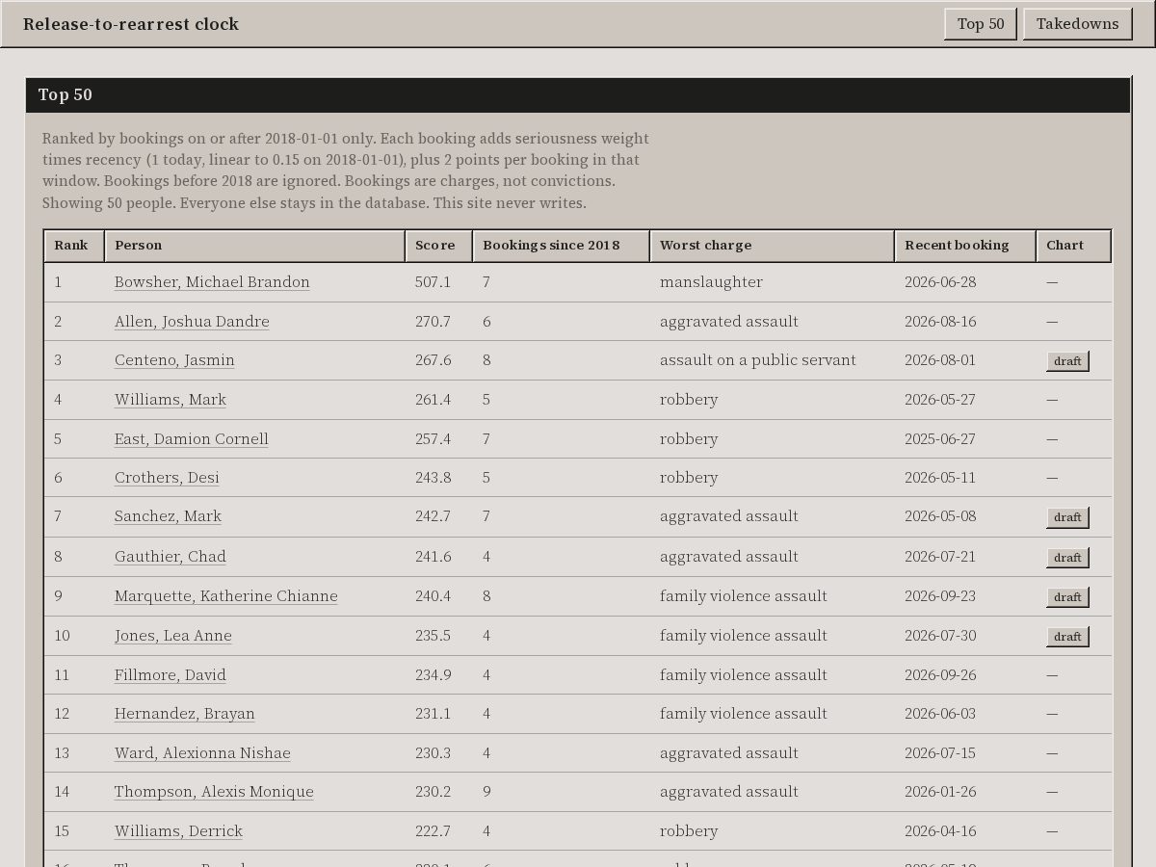1156x867 pixels.
Task: View Hernandez, Brayan's record
Action: [x=185, y=714]
